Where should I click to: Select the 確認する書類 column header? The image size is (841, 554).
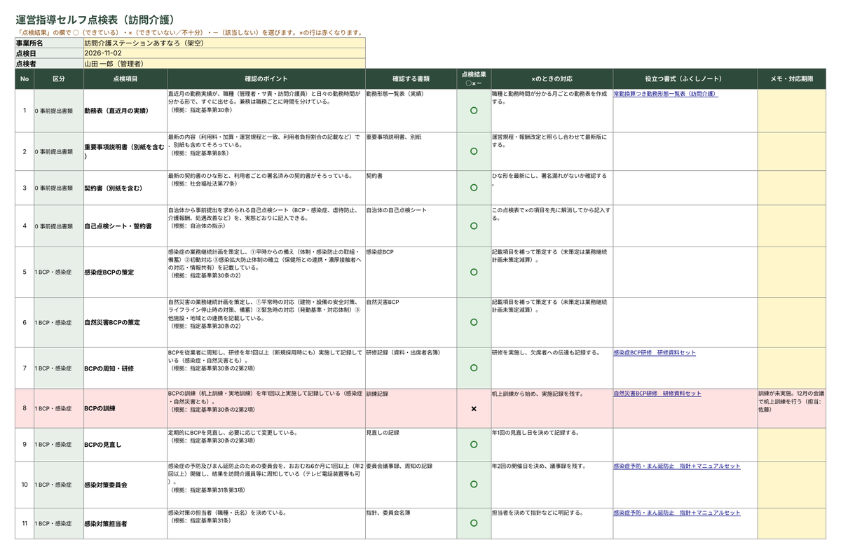point(411,79)
